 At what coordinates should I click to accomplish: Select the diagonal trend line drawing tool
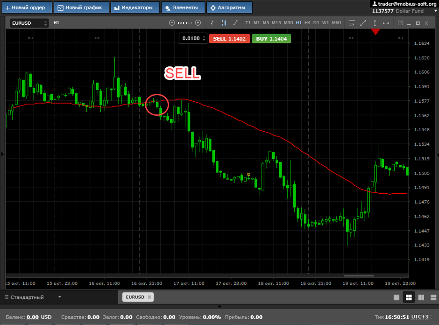pyautogui.click(x=363, y=23)
